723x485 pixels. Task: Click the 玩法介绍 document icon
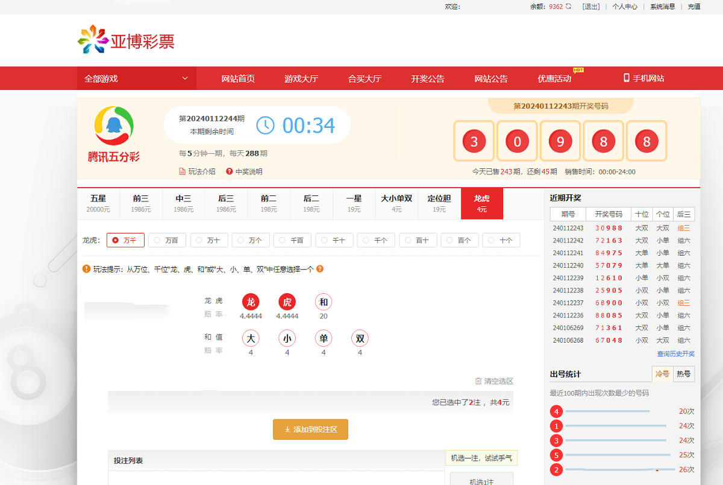click(x=183, y=171)
